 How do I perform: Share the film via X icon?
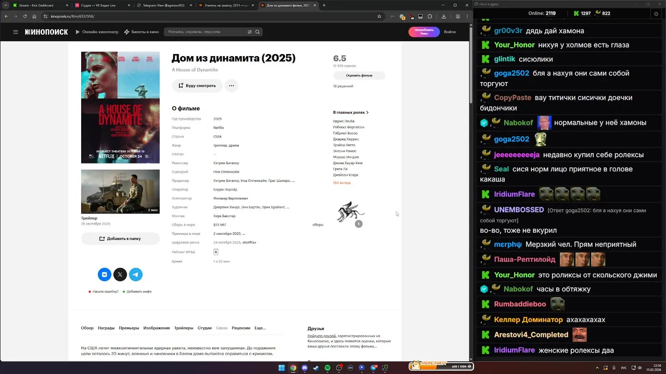coord(120,274)
